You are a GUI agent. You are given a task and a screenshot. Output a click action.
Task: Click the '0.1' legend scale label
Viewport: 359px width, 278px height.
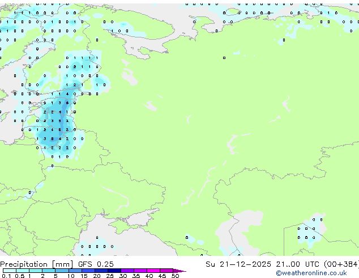tap(6, 276)
